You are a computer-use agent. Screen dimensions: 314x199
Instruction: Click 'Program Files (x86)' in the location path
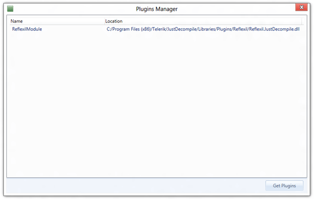pos(131,29)
